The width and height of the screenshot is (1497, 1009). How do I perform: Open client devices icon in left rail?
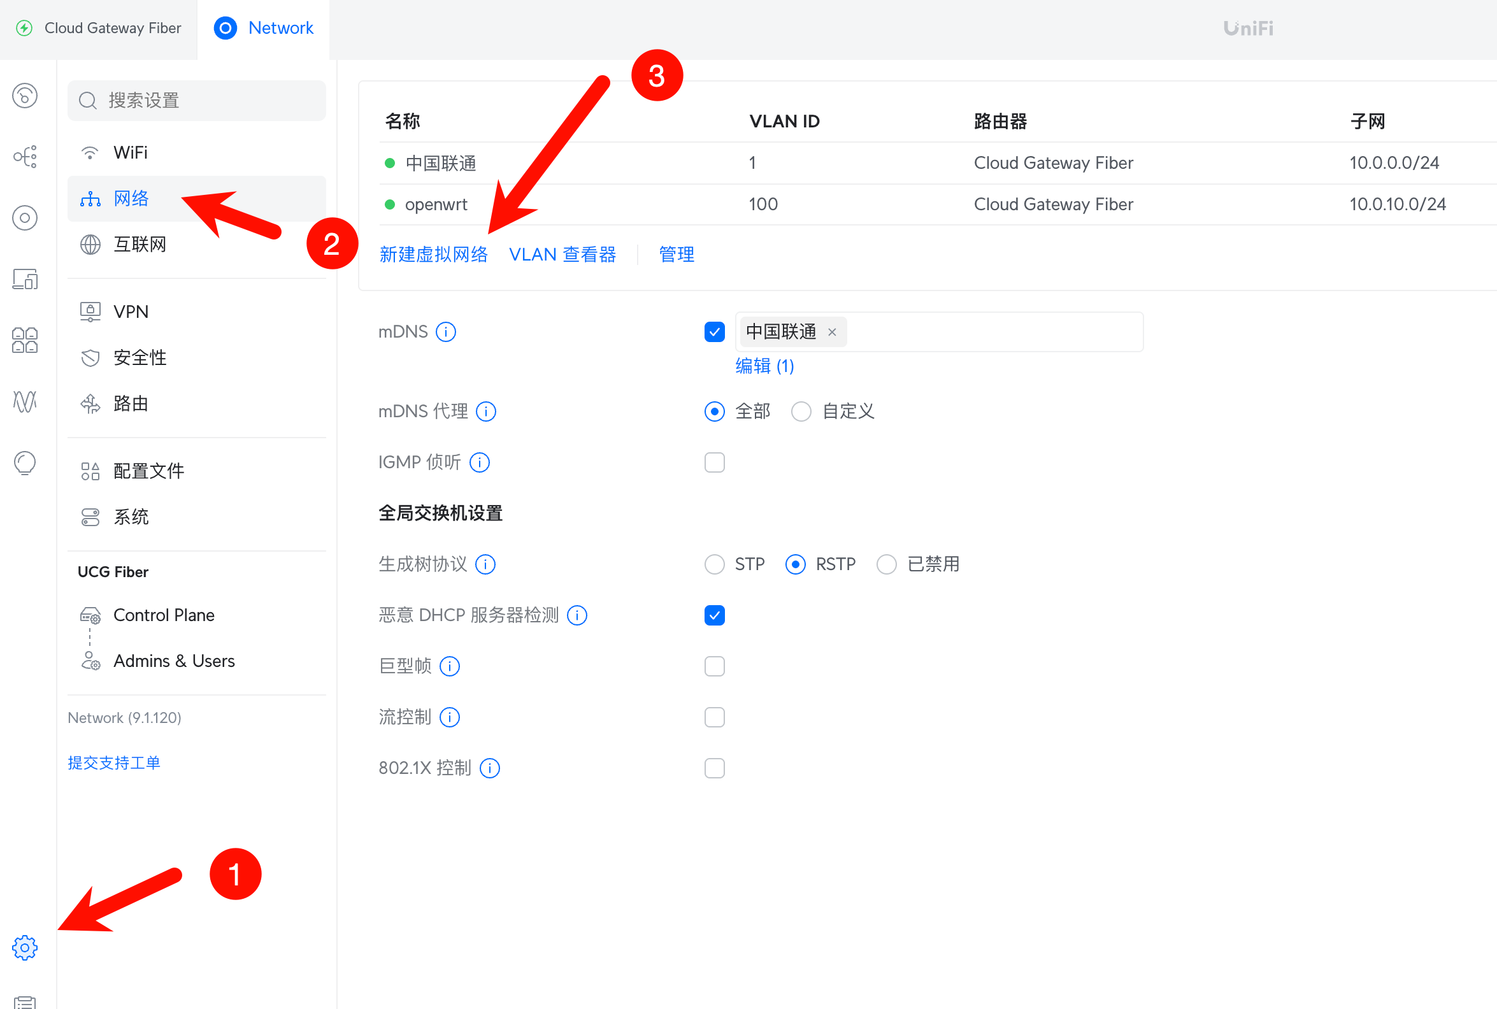tap(25, 279)
